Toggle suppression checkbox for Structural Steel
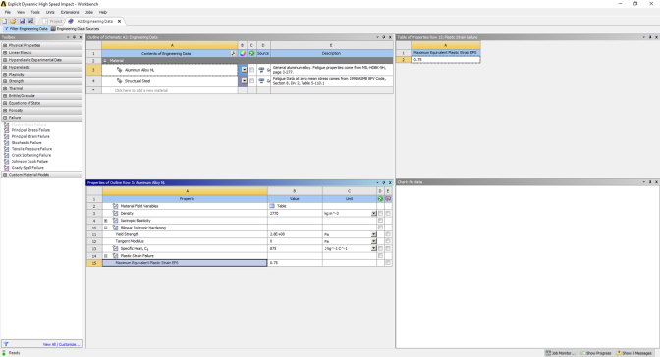This screenshot has height=357, width=660. tap(251, 81)
